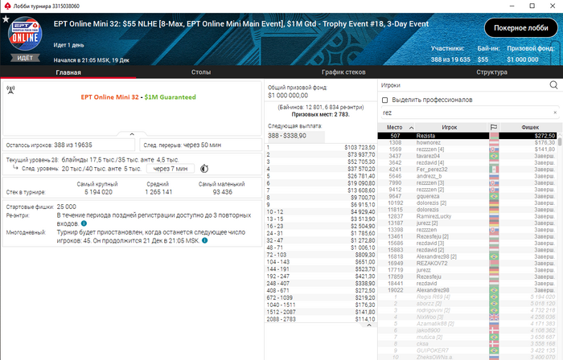
Task: Click the PokerStars spade icon in title bar
Action: tap(6, 6)
